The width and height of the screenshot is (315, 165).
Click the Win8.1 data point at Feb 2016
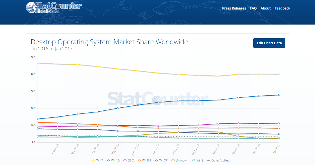tap(57, 123)
